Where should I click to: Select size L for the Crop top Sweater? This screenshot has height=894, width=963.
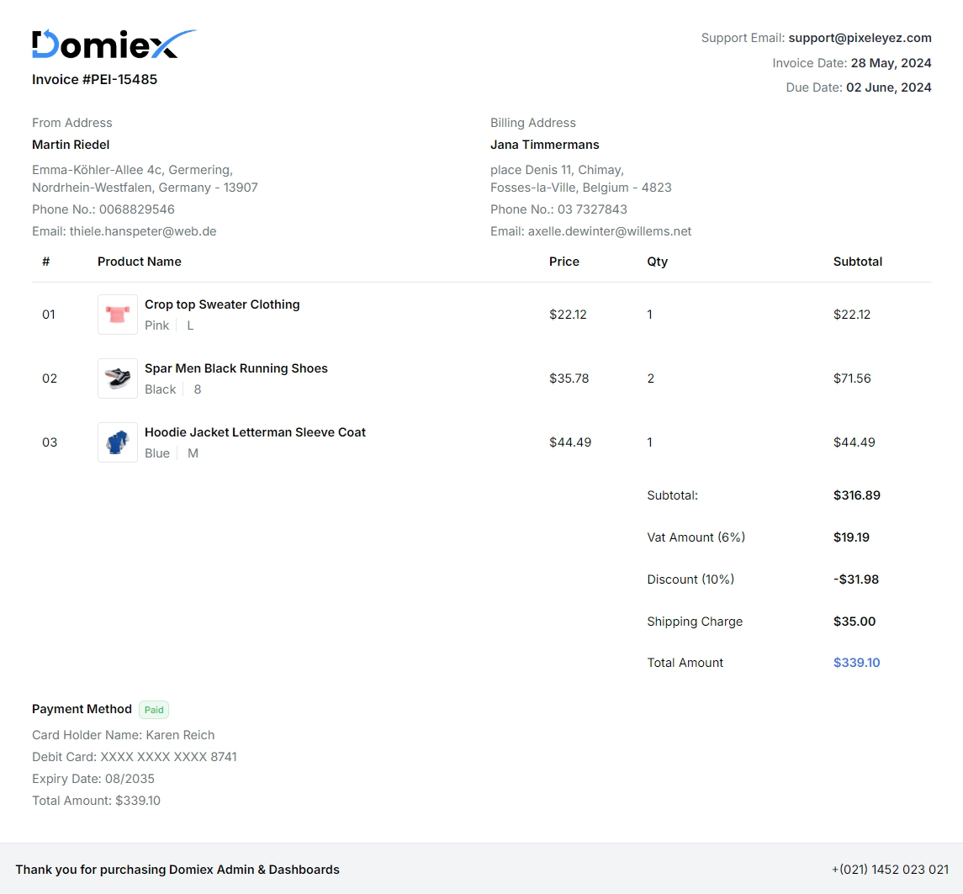click(x=190, y=325)
